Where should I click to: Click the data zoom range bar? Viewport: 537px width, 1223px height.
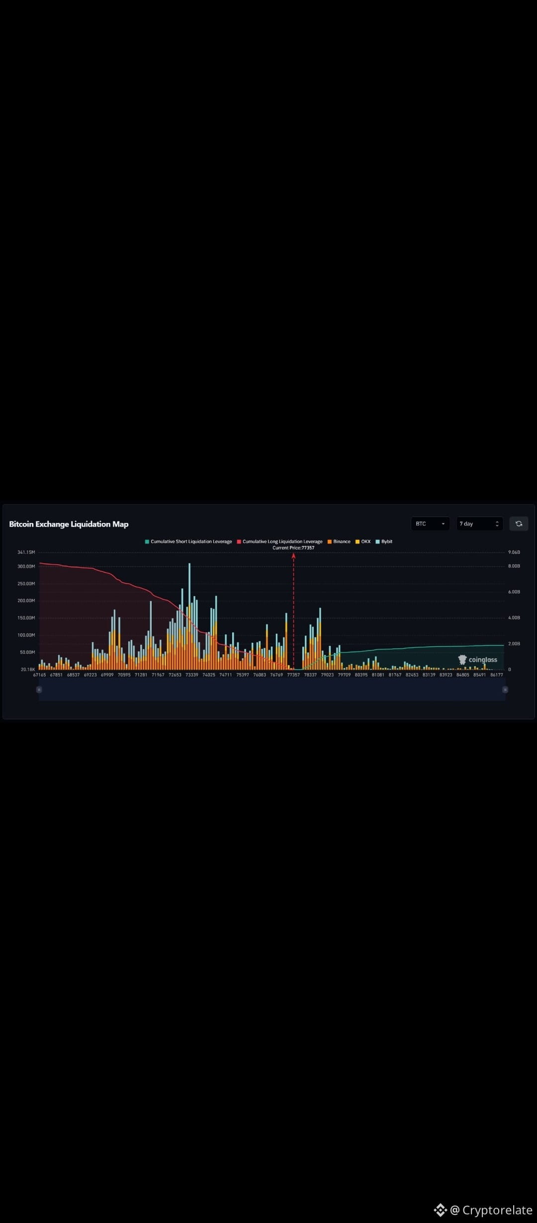pyautogui.click(x=272, y=690)
